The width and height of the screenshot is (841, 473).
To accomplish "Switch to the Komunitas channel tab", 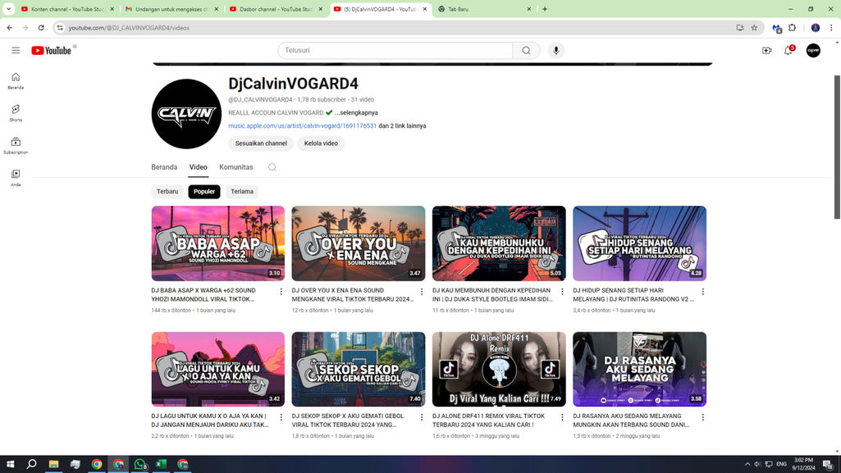I will click(x=236, y=167).
